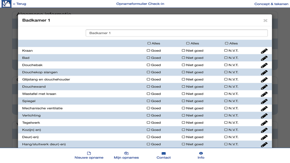Open the Info tab icon
The height and width of the screenshot is (163, 290).
201,153
